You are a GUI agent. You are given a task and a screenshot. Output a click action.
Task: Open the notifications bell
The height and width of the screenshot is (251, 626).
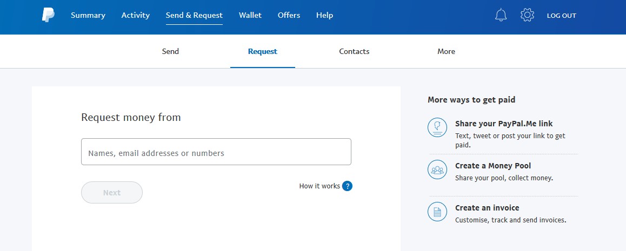pyautogui.click(x=501, y=15)
